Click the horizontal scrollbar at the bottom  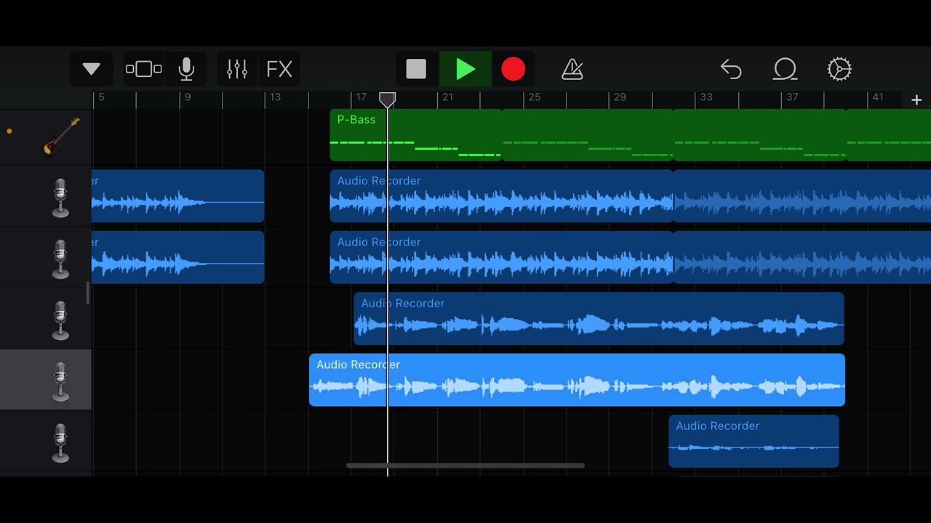(x=465, y=466)
